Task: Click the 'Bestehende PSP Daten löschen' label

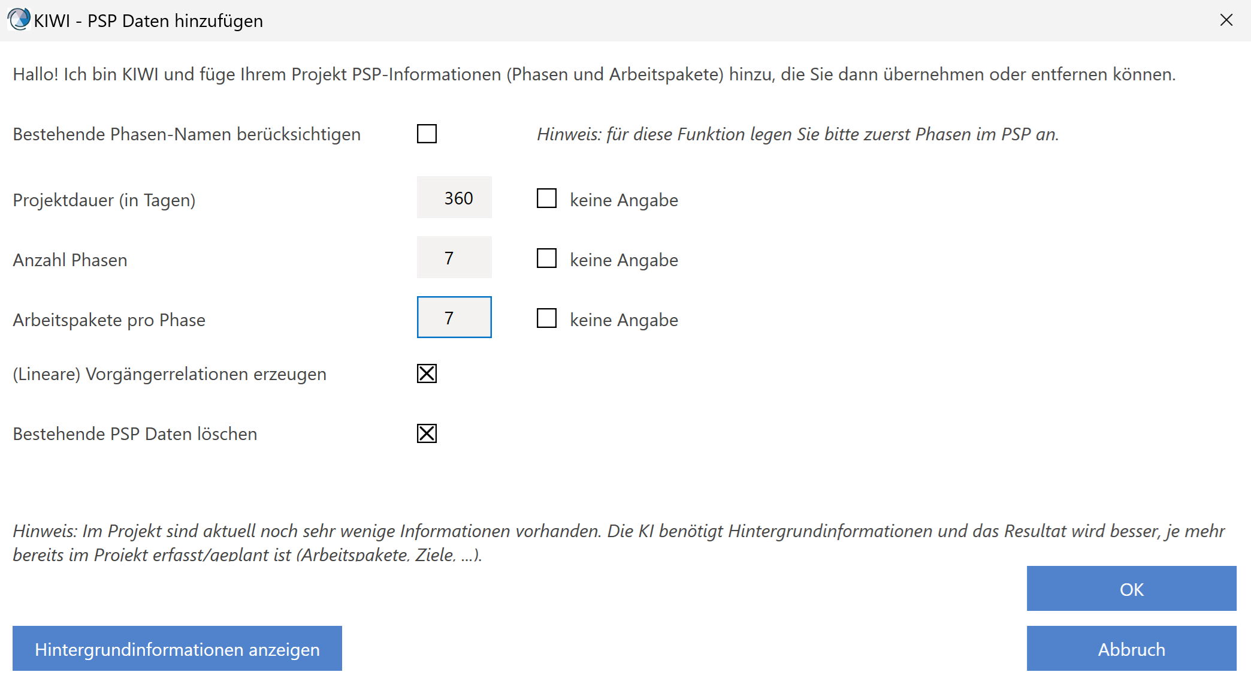Action: click(x=135, y=434)
